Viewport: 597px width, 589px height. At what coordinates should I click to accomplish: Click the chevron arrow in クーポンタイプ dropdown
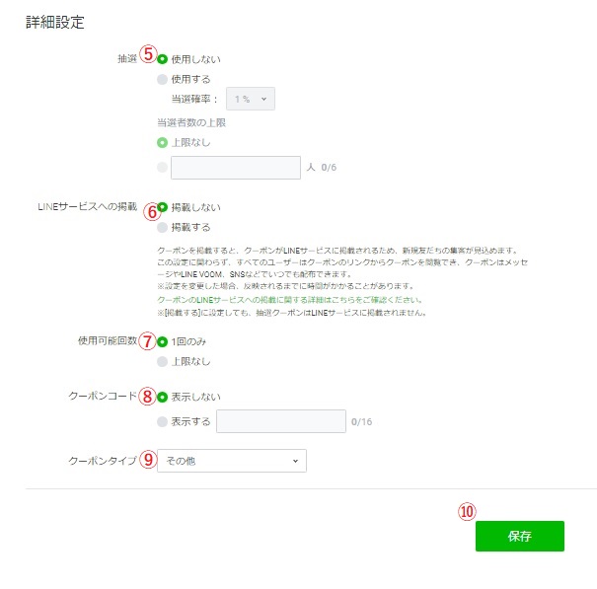tap(295, 461)
